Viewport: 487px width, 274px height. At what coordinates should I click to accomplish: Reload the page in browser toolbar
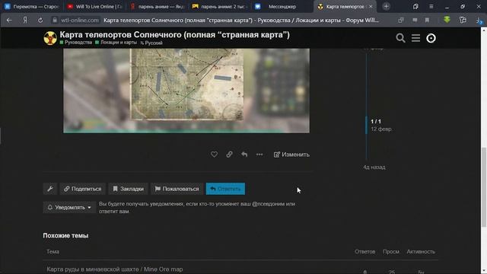pos(40,21)
